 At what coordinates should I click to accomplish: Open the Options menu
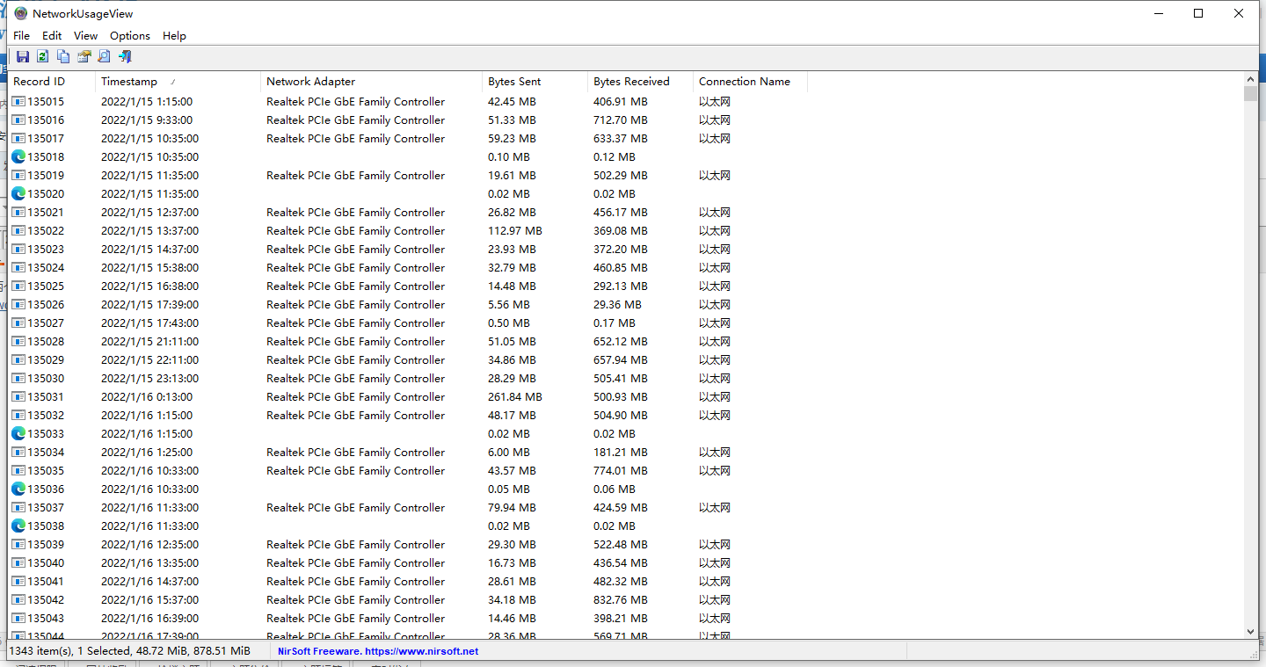click(130, 36)
